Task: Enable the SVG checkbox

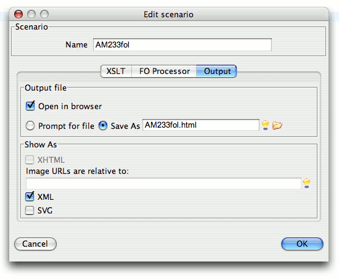Action: (30, 210)
